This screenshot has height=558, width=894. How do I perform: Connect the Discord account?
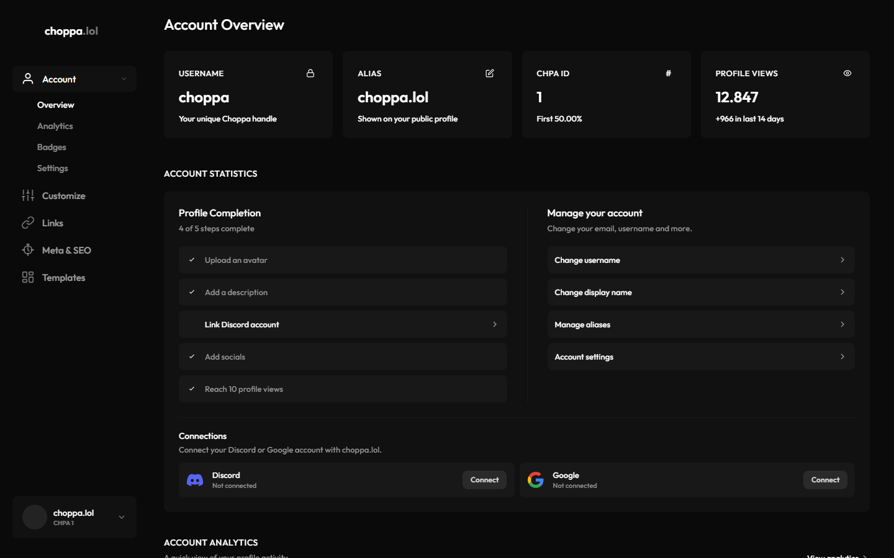pos(484,480)
